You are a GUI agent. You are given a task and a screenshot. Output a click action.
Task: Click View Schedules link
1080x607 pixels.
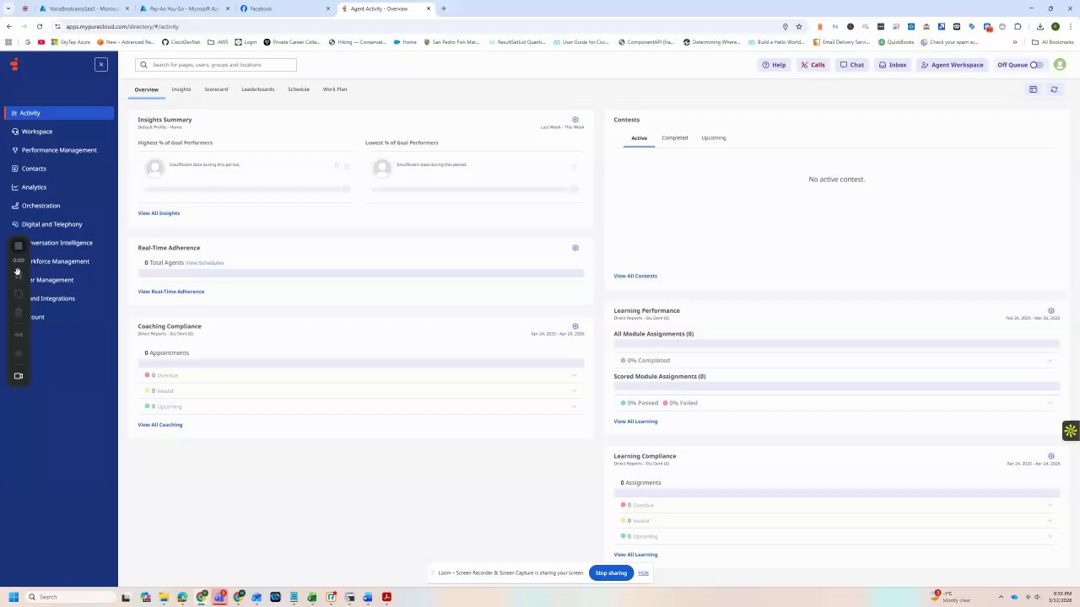(x=204, y=263)
